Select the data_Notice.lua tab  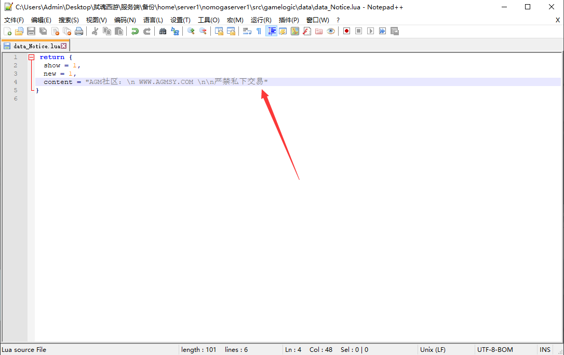36,46
